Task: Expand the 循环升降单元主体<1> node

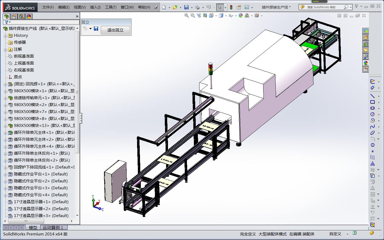Action: (5, 133)
